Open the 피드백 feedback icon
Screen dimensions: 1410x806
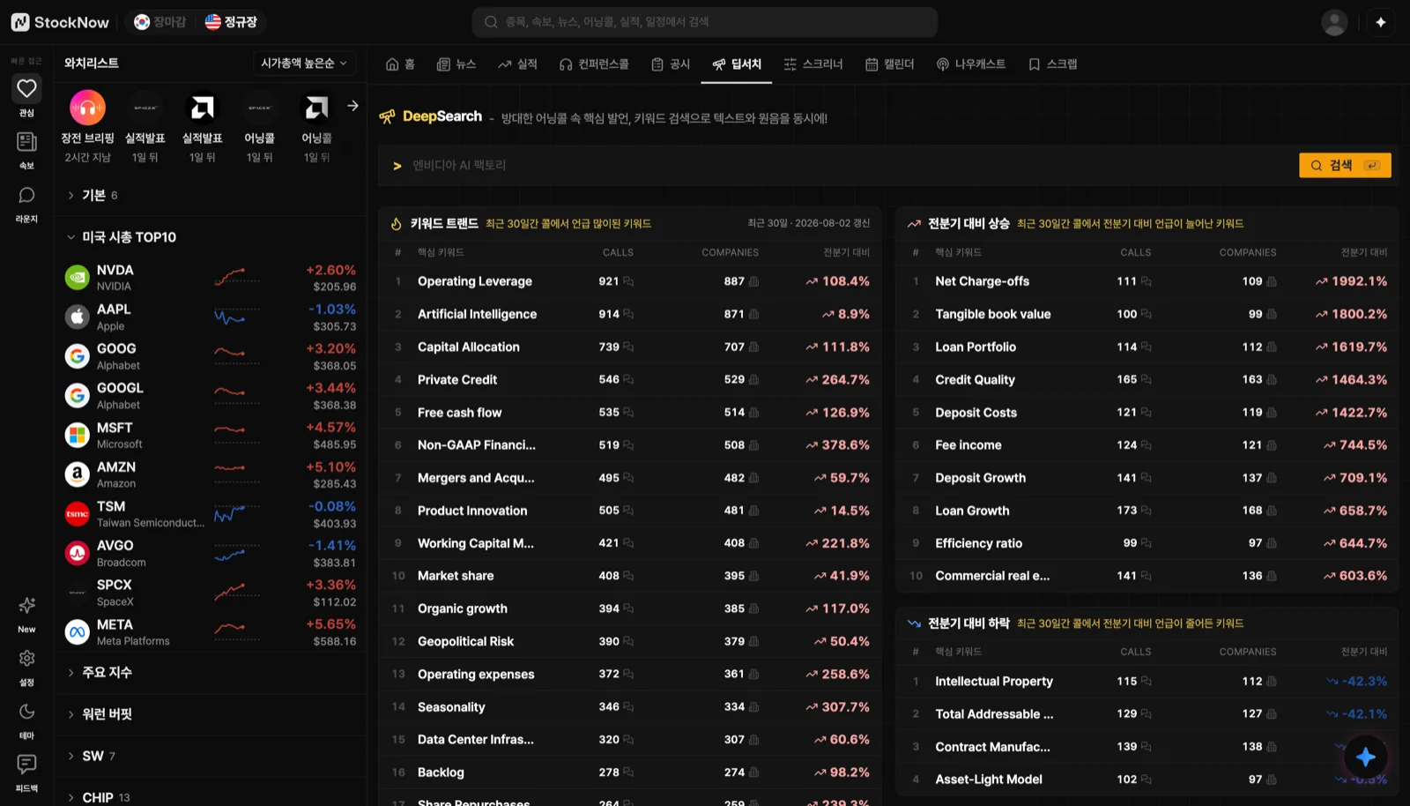pos(26,764)
